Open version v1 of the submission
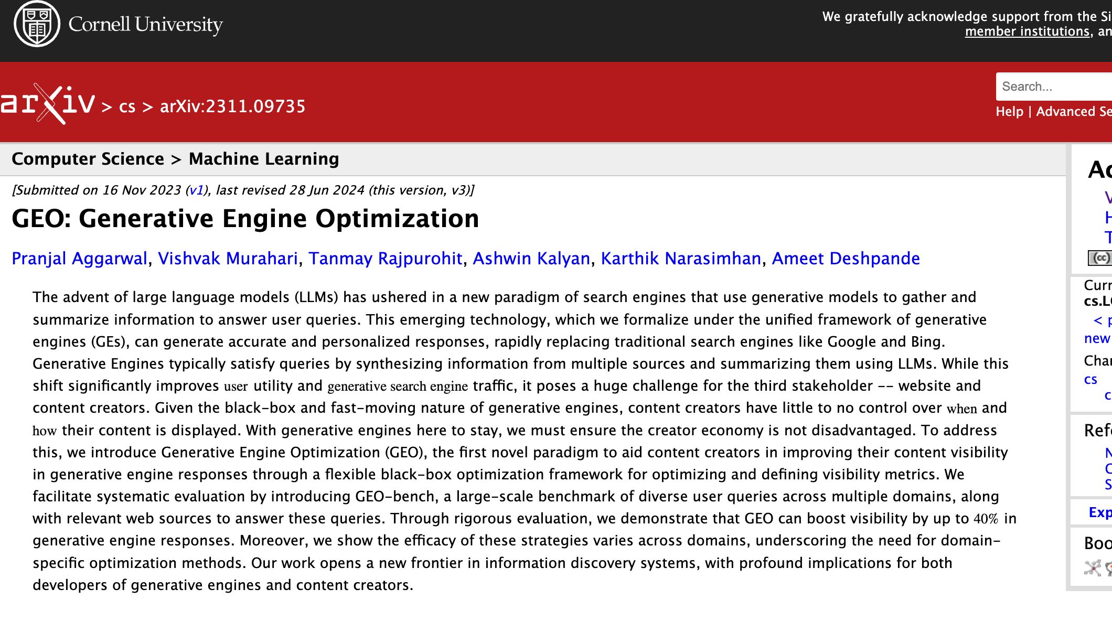Viewport: 1112px width, 622px height. coord(196,190)
